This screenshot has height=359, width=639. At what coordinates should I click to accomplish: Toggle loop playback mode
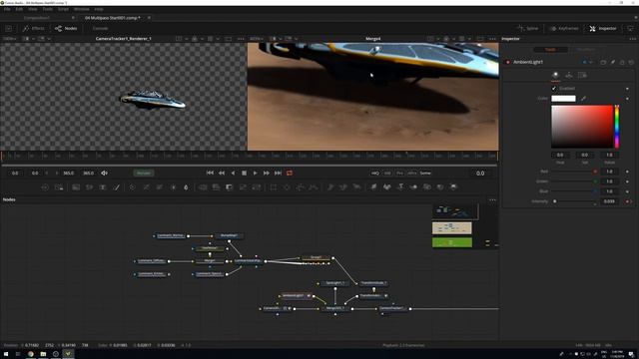pos(290,173)
